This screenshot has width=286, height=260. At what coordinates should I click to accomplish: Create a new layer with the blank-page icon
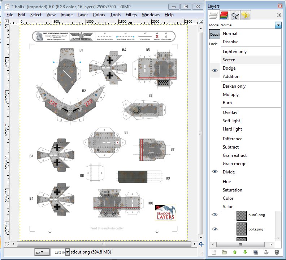(x=214, y=252)
